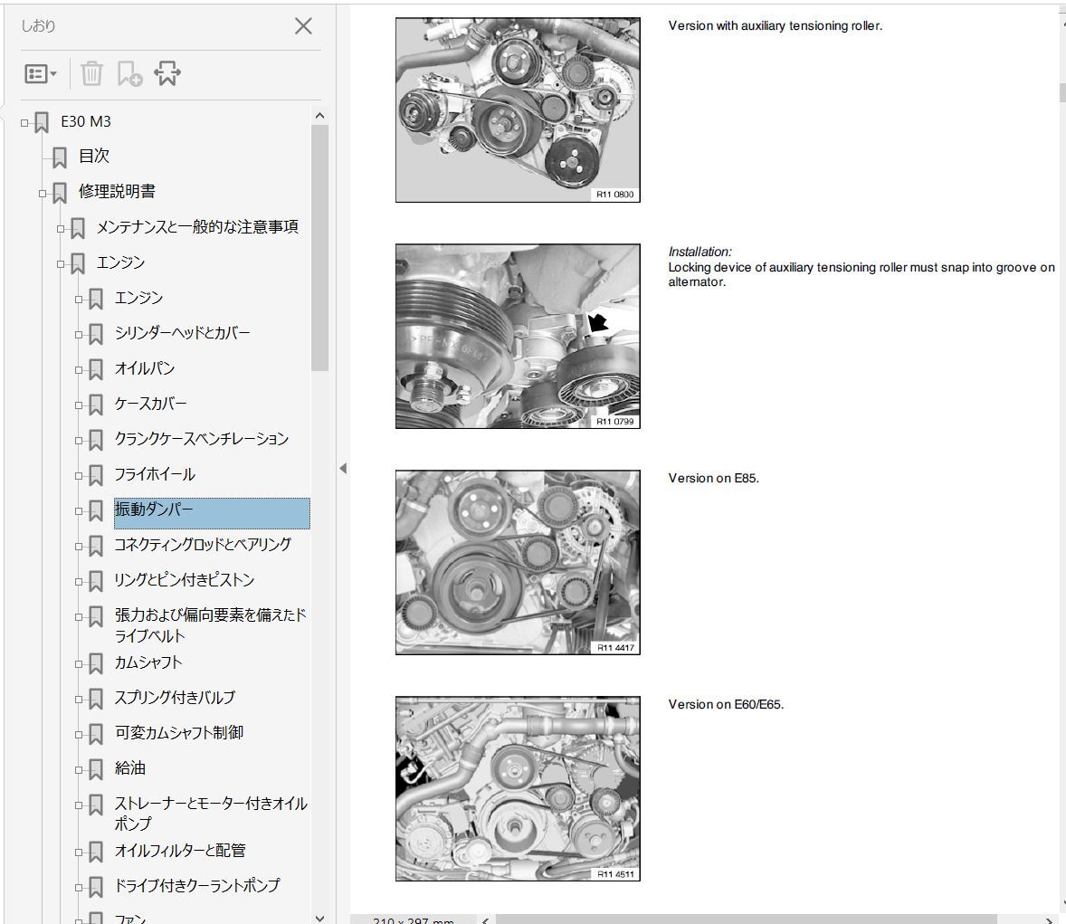Open the bookmark options dropdown menu
Image resolution: width=1066 pixels, height=924 pixels.
point(41,73)
